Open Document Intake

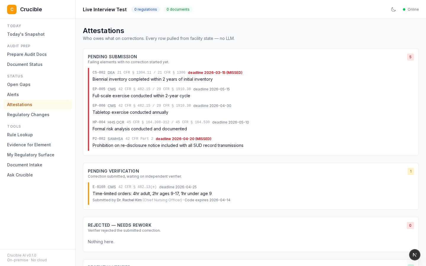[x=25, y=165]
